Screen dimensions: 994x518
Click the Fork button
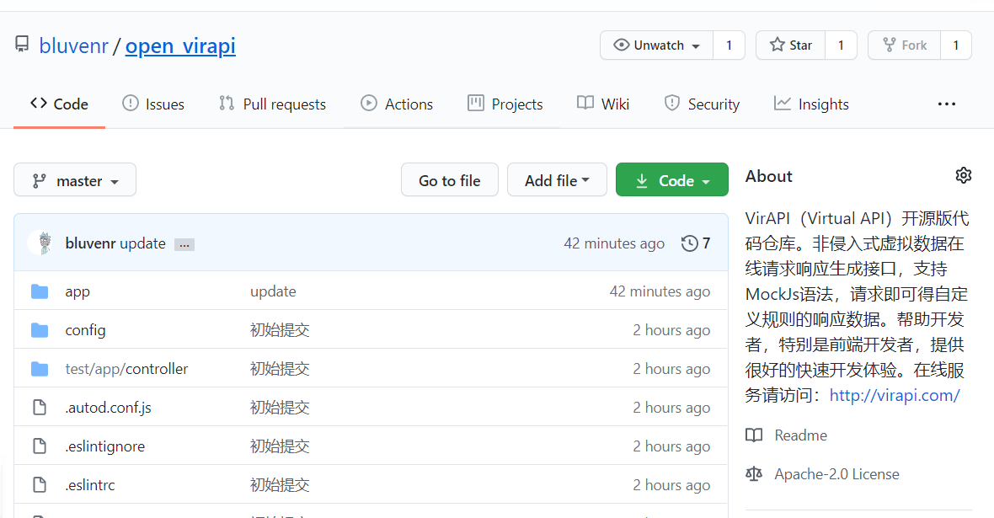pos(905,45)
